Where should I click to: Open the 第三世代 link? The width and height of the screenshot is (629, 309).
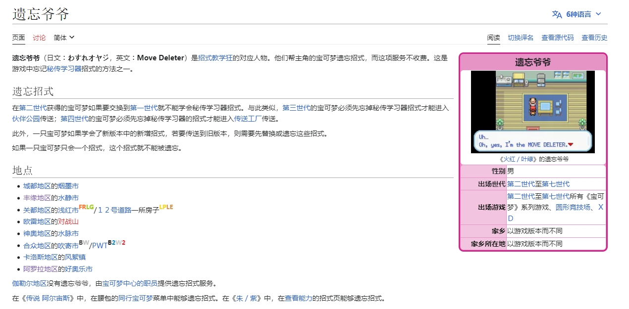pos(296,107)
